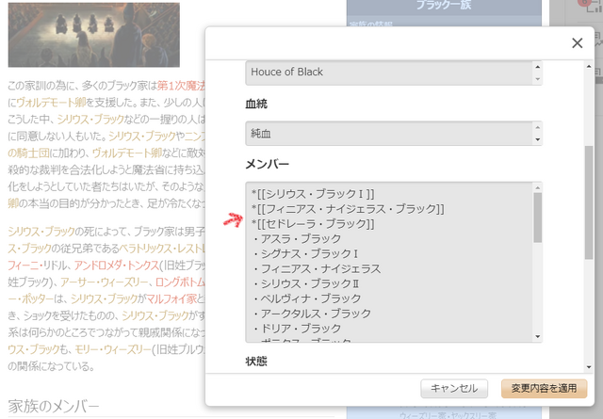603x419 pixels.
Task: Open the アーサー・ウィーズリー link
Action: tap(104, 282)
